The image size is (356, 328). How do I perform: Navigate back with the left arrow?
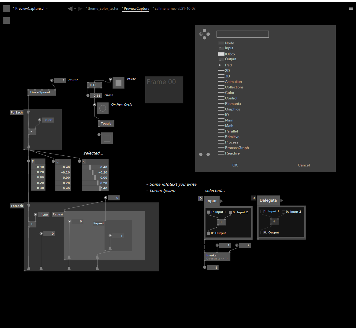[x=70, y=9]
